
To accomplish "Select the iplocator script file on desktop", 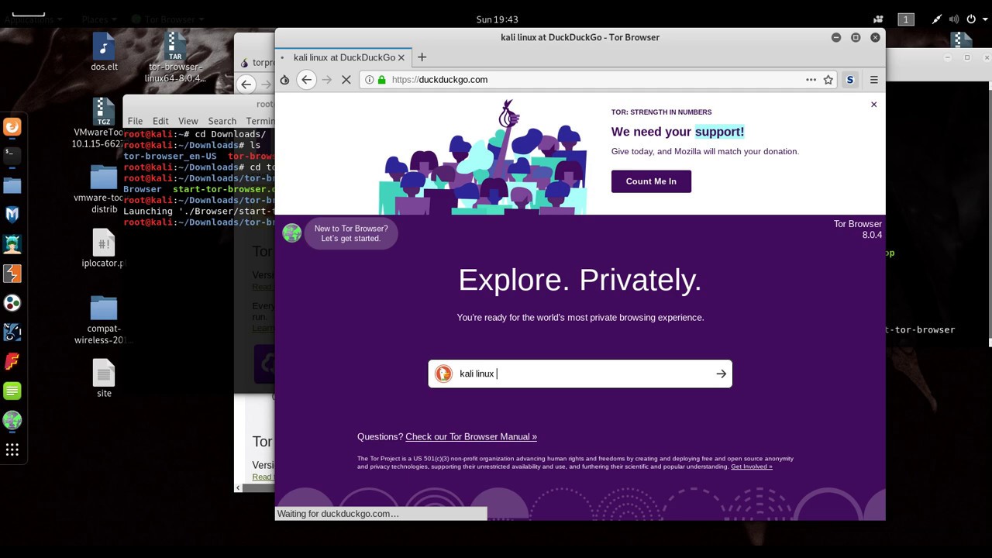I will (x=104, y=248).
